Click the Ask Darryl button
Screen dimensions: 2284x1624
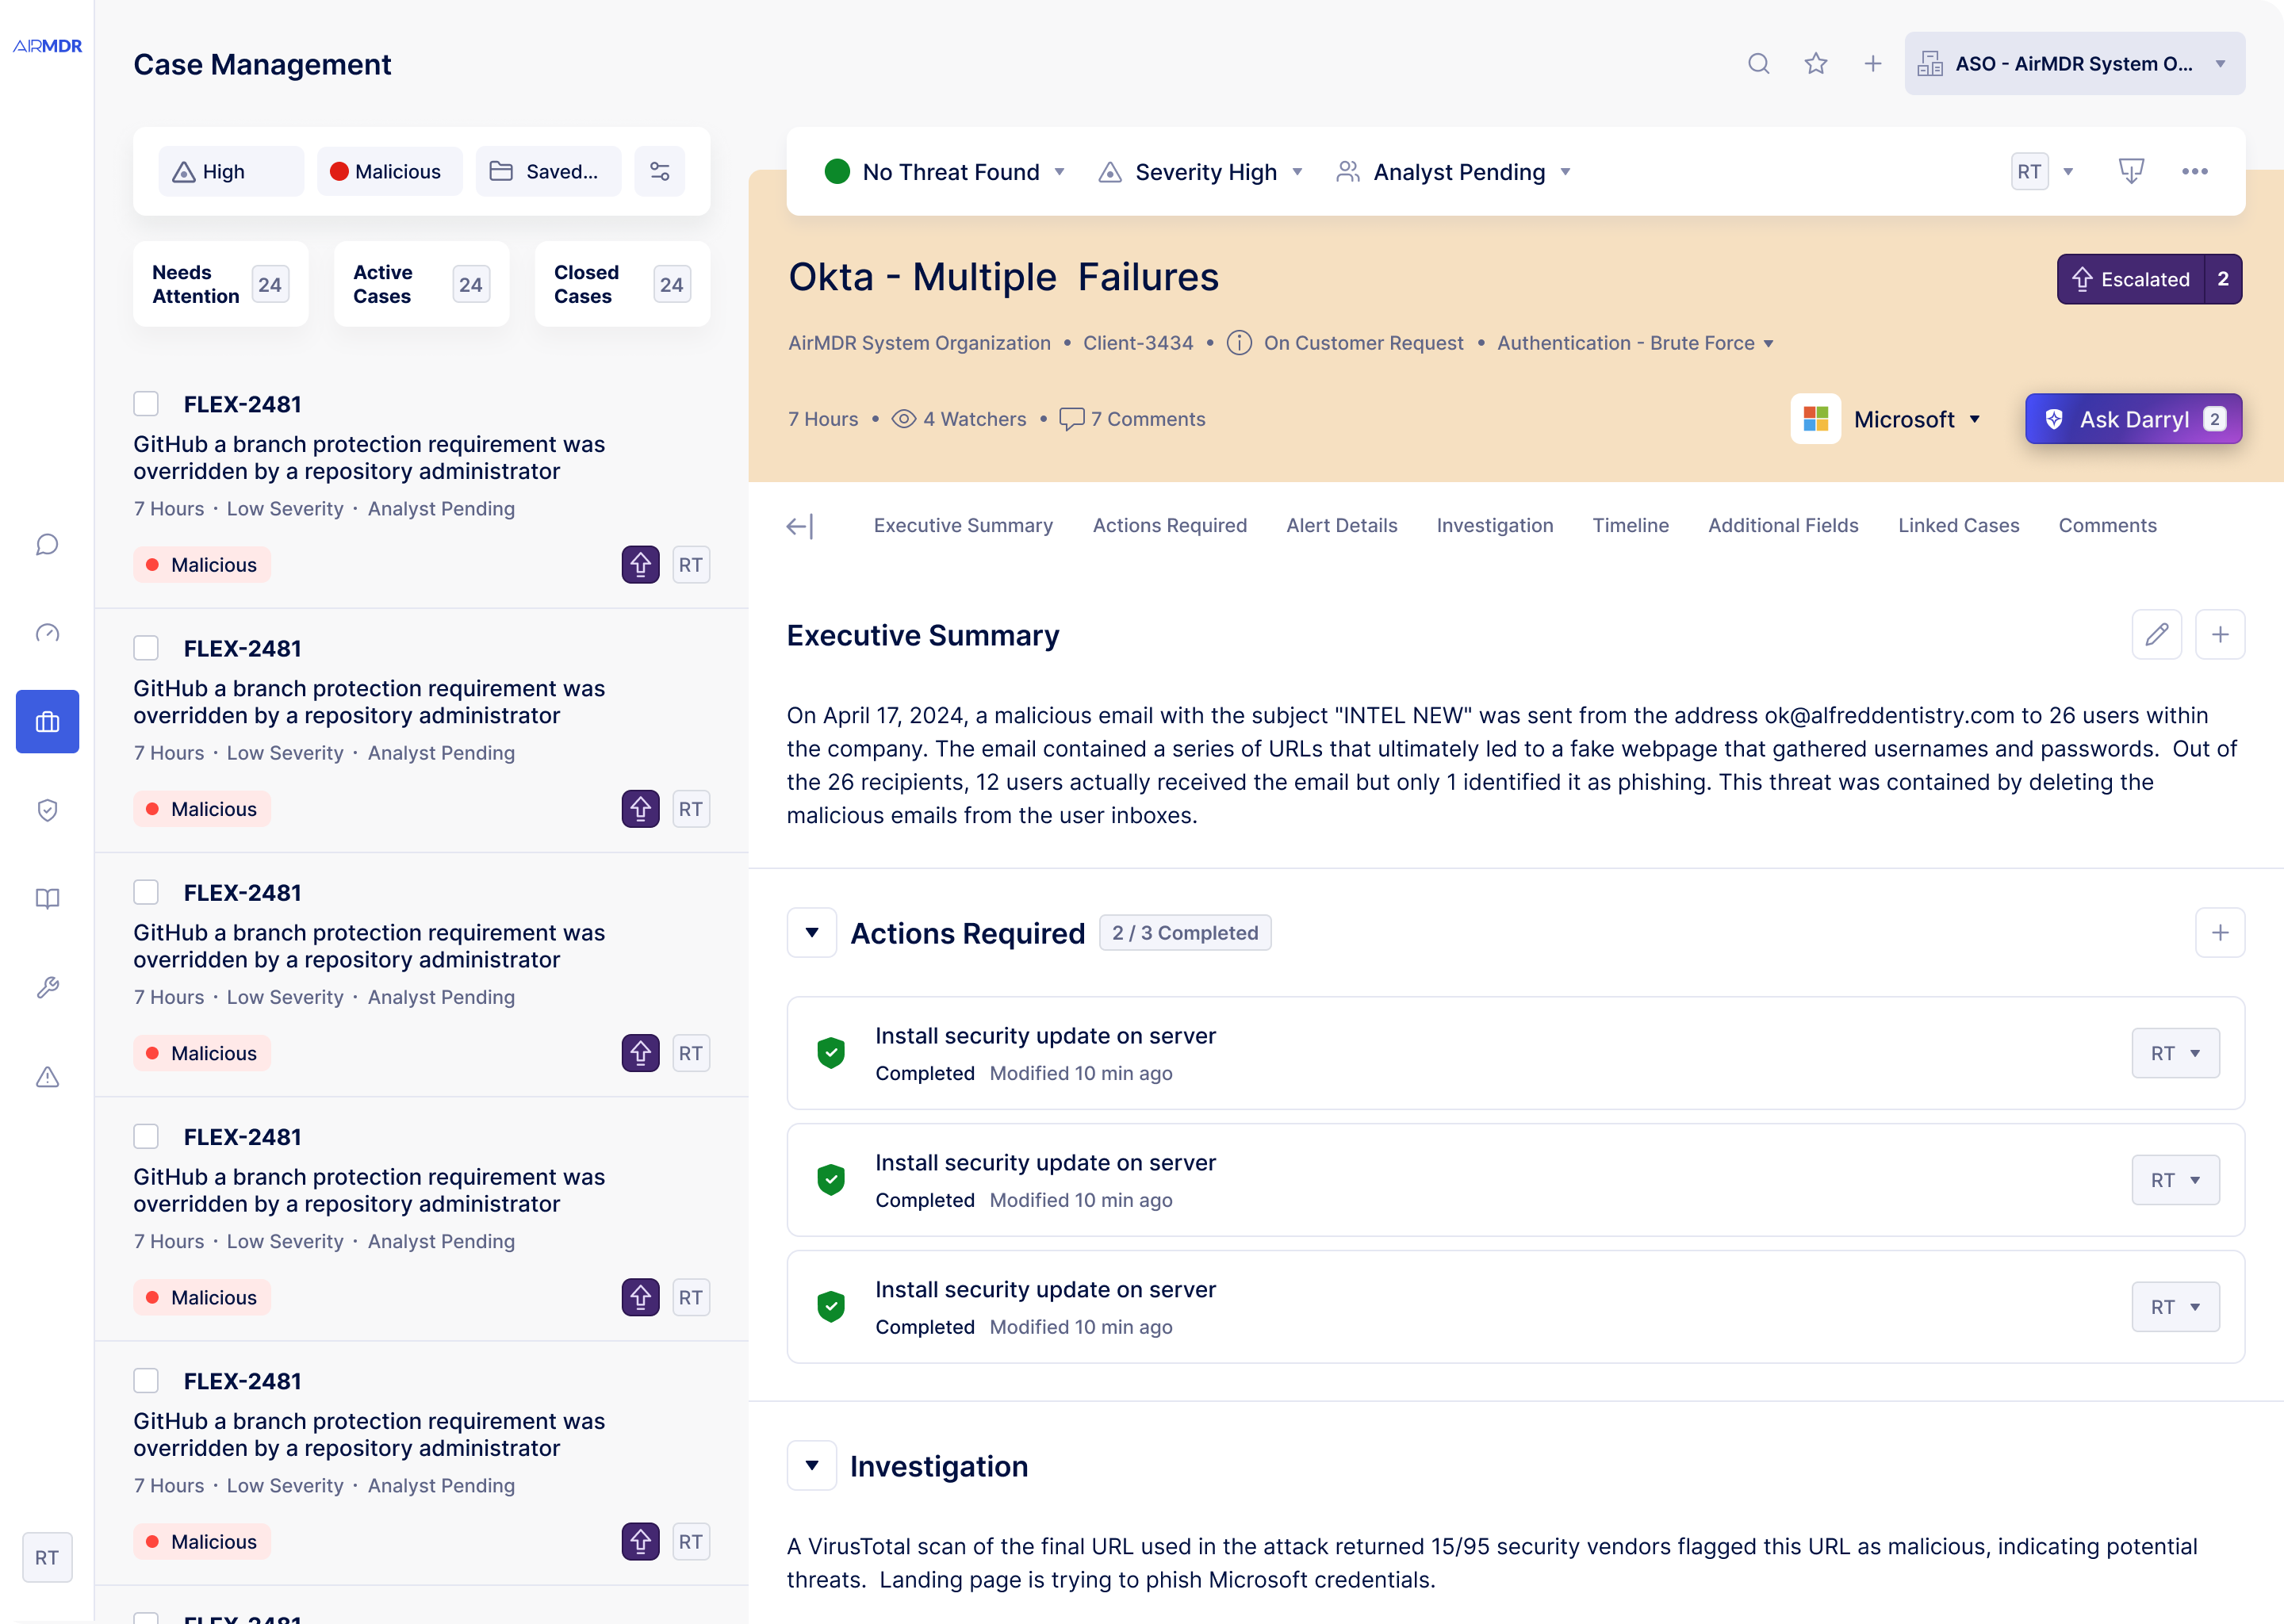tap(2133, 419)
